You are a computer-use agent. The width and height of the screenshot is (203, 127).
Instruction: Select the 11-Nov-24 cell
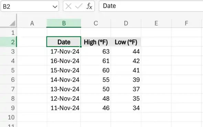click(64, 108)
